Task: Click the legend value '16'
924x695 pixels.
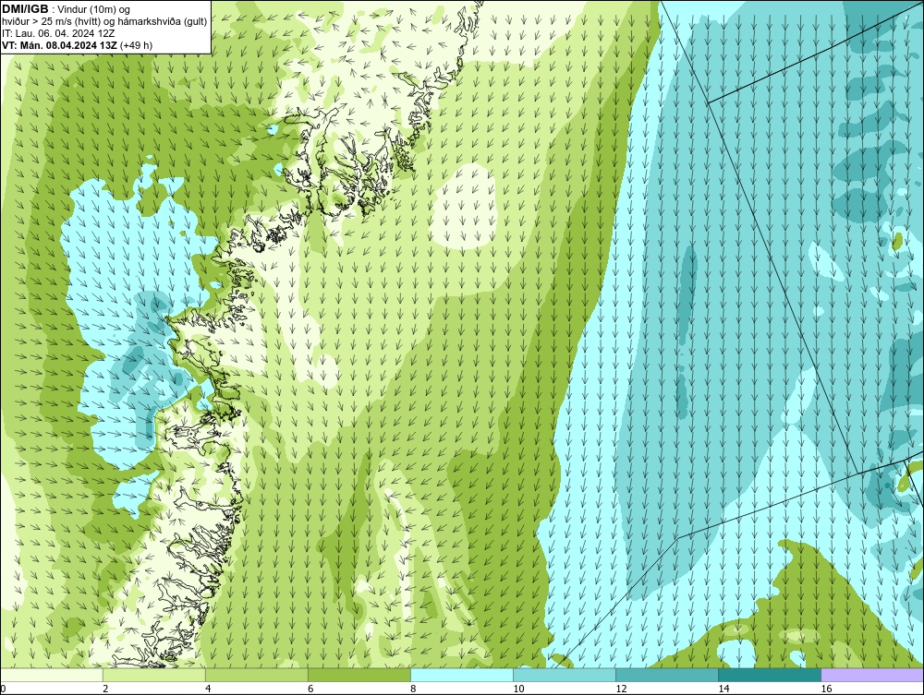Action: pos(825,689)
